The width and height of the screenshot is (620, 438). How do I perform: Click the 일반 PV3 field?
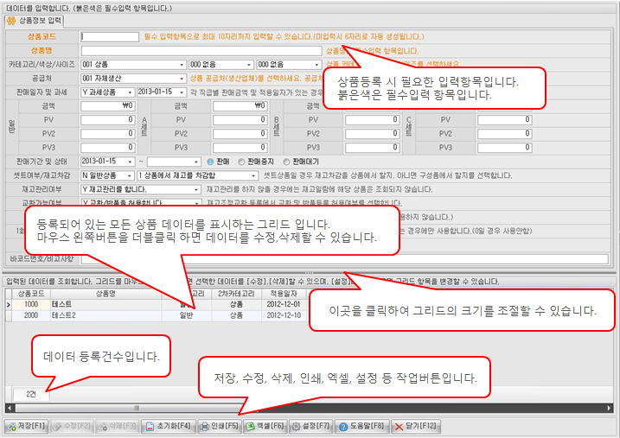tap(108, 148)
